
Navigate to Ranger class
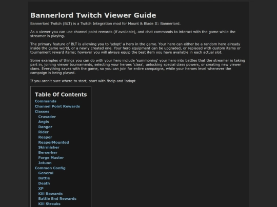click(x=45, y=127)
